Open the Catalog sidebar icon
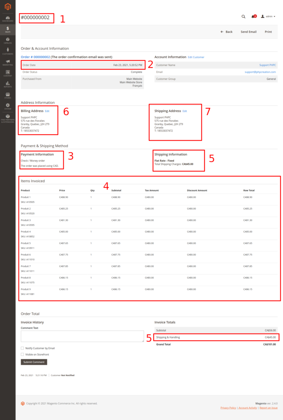 point(8,40)
